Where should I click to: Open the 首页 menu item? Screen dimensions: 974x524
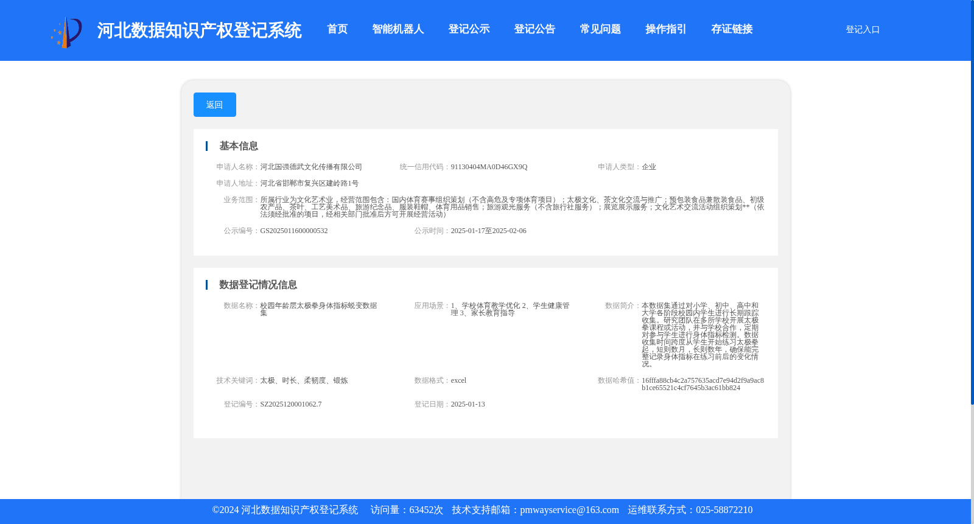click(x=337, y=29)
